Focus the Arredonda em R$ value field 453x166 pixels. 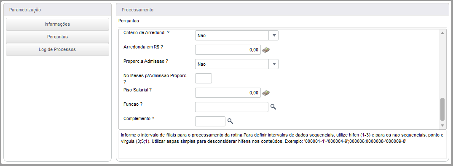click(x=228, y=50)
